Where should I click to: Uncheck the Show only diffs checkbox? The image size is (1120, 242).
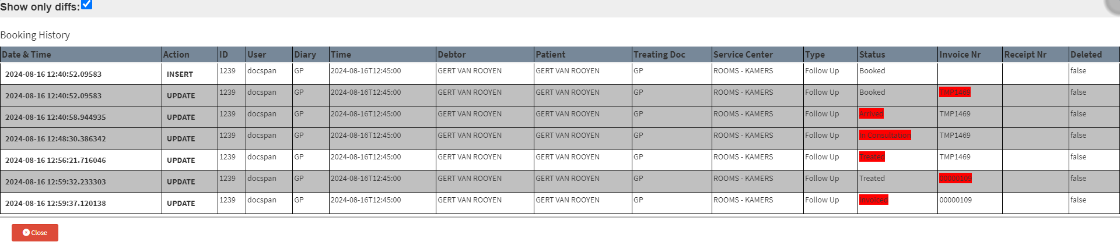[87, 5]
